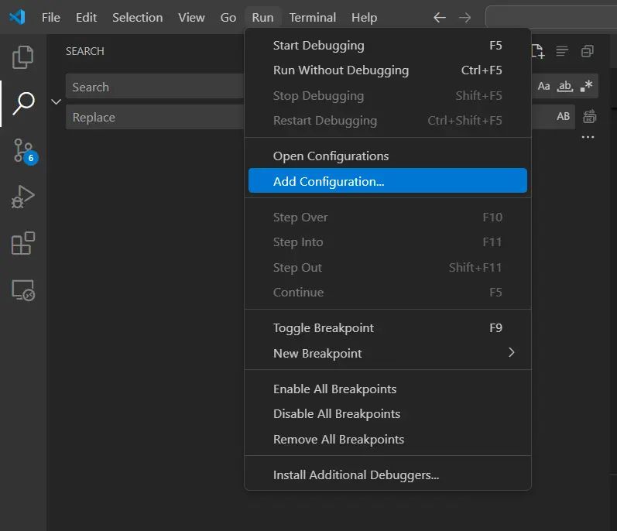Click the Visual Studio Code logo icon
Screen dimensions: 617x531
[17, 17]
